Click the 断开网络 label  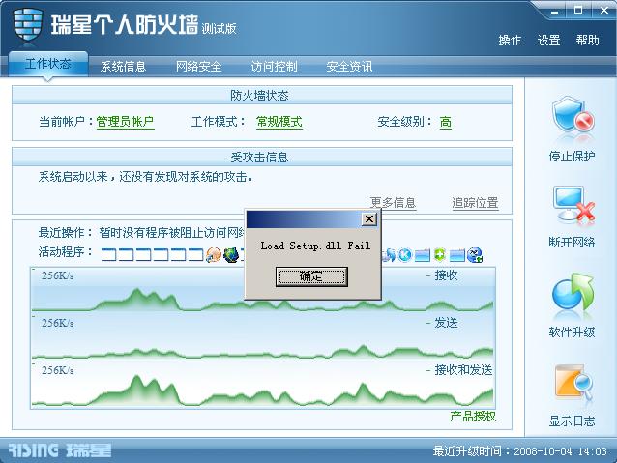point(573,242)
